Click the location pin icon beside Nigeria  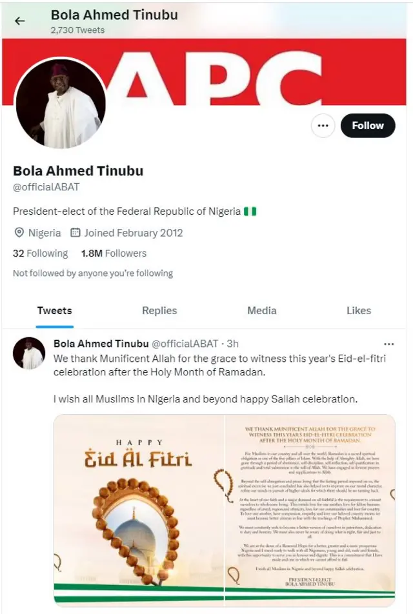tap(19, 233)
